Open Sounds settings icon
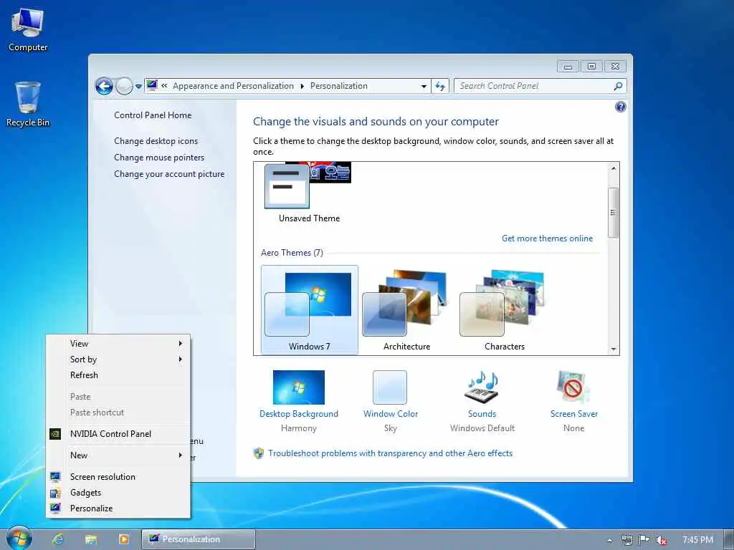Screen dimensions: 734x550 (482, 387)
